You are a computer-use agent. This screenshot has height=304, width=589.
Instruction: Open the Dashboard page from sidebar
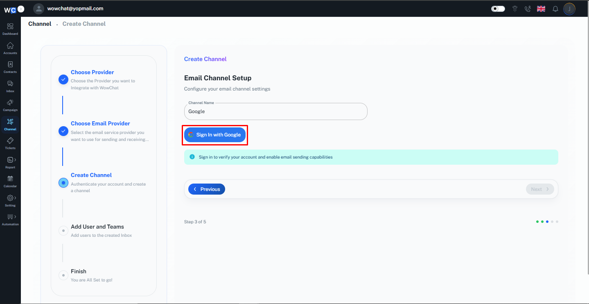click(10, 29)
